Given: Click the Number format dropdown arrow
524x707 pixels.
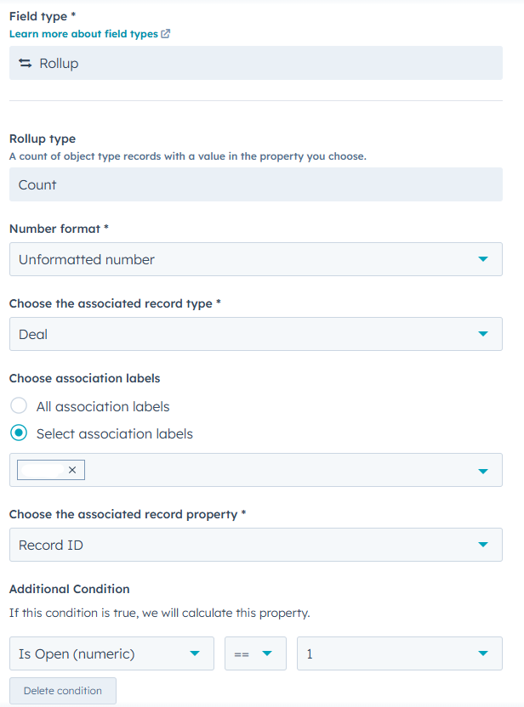Looking at the screenshot, I should click(x=483, y=259).
